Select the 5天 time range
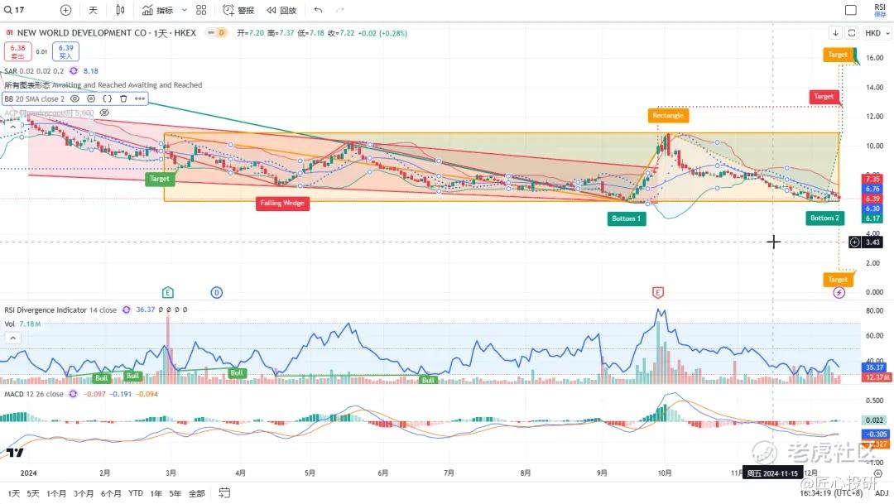 (33, 493)
